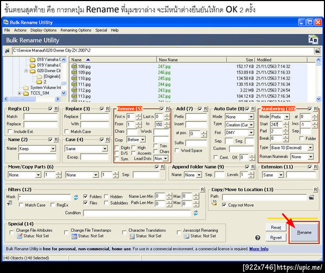This screenshot has width=325, height=273.
Task: Open the Actions menu
Action: point(20,30)
